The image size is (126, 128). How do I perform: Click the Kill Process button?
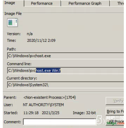115,122
